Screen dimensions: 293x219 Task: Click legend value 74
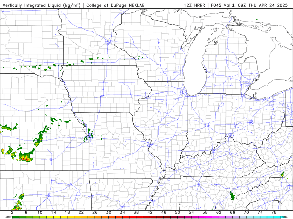tap(260, 212)
